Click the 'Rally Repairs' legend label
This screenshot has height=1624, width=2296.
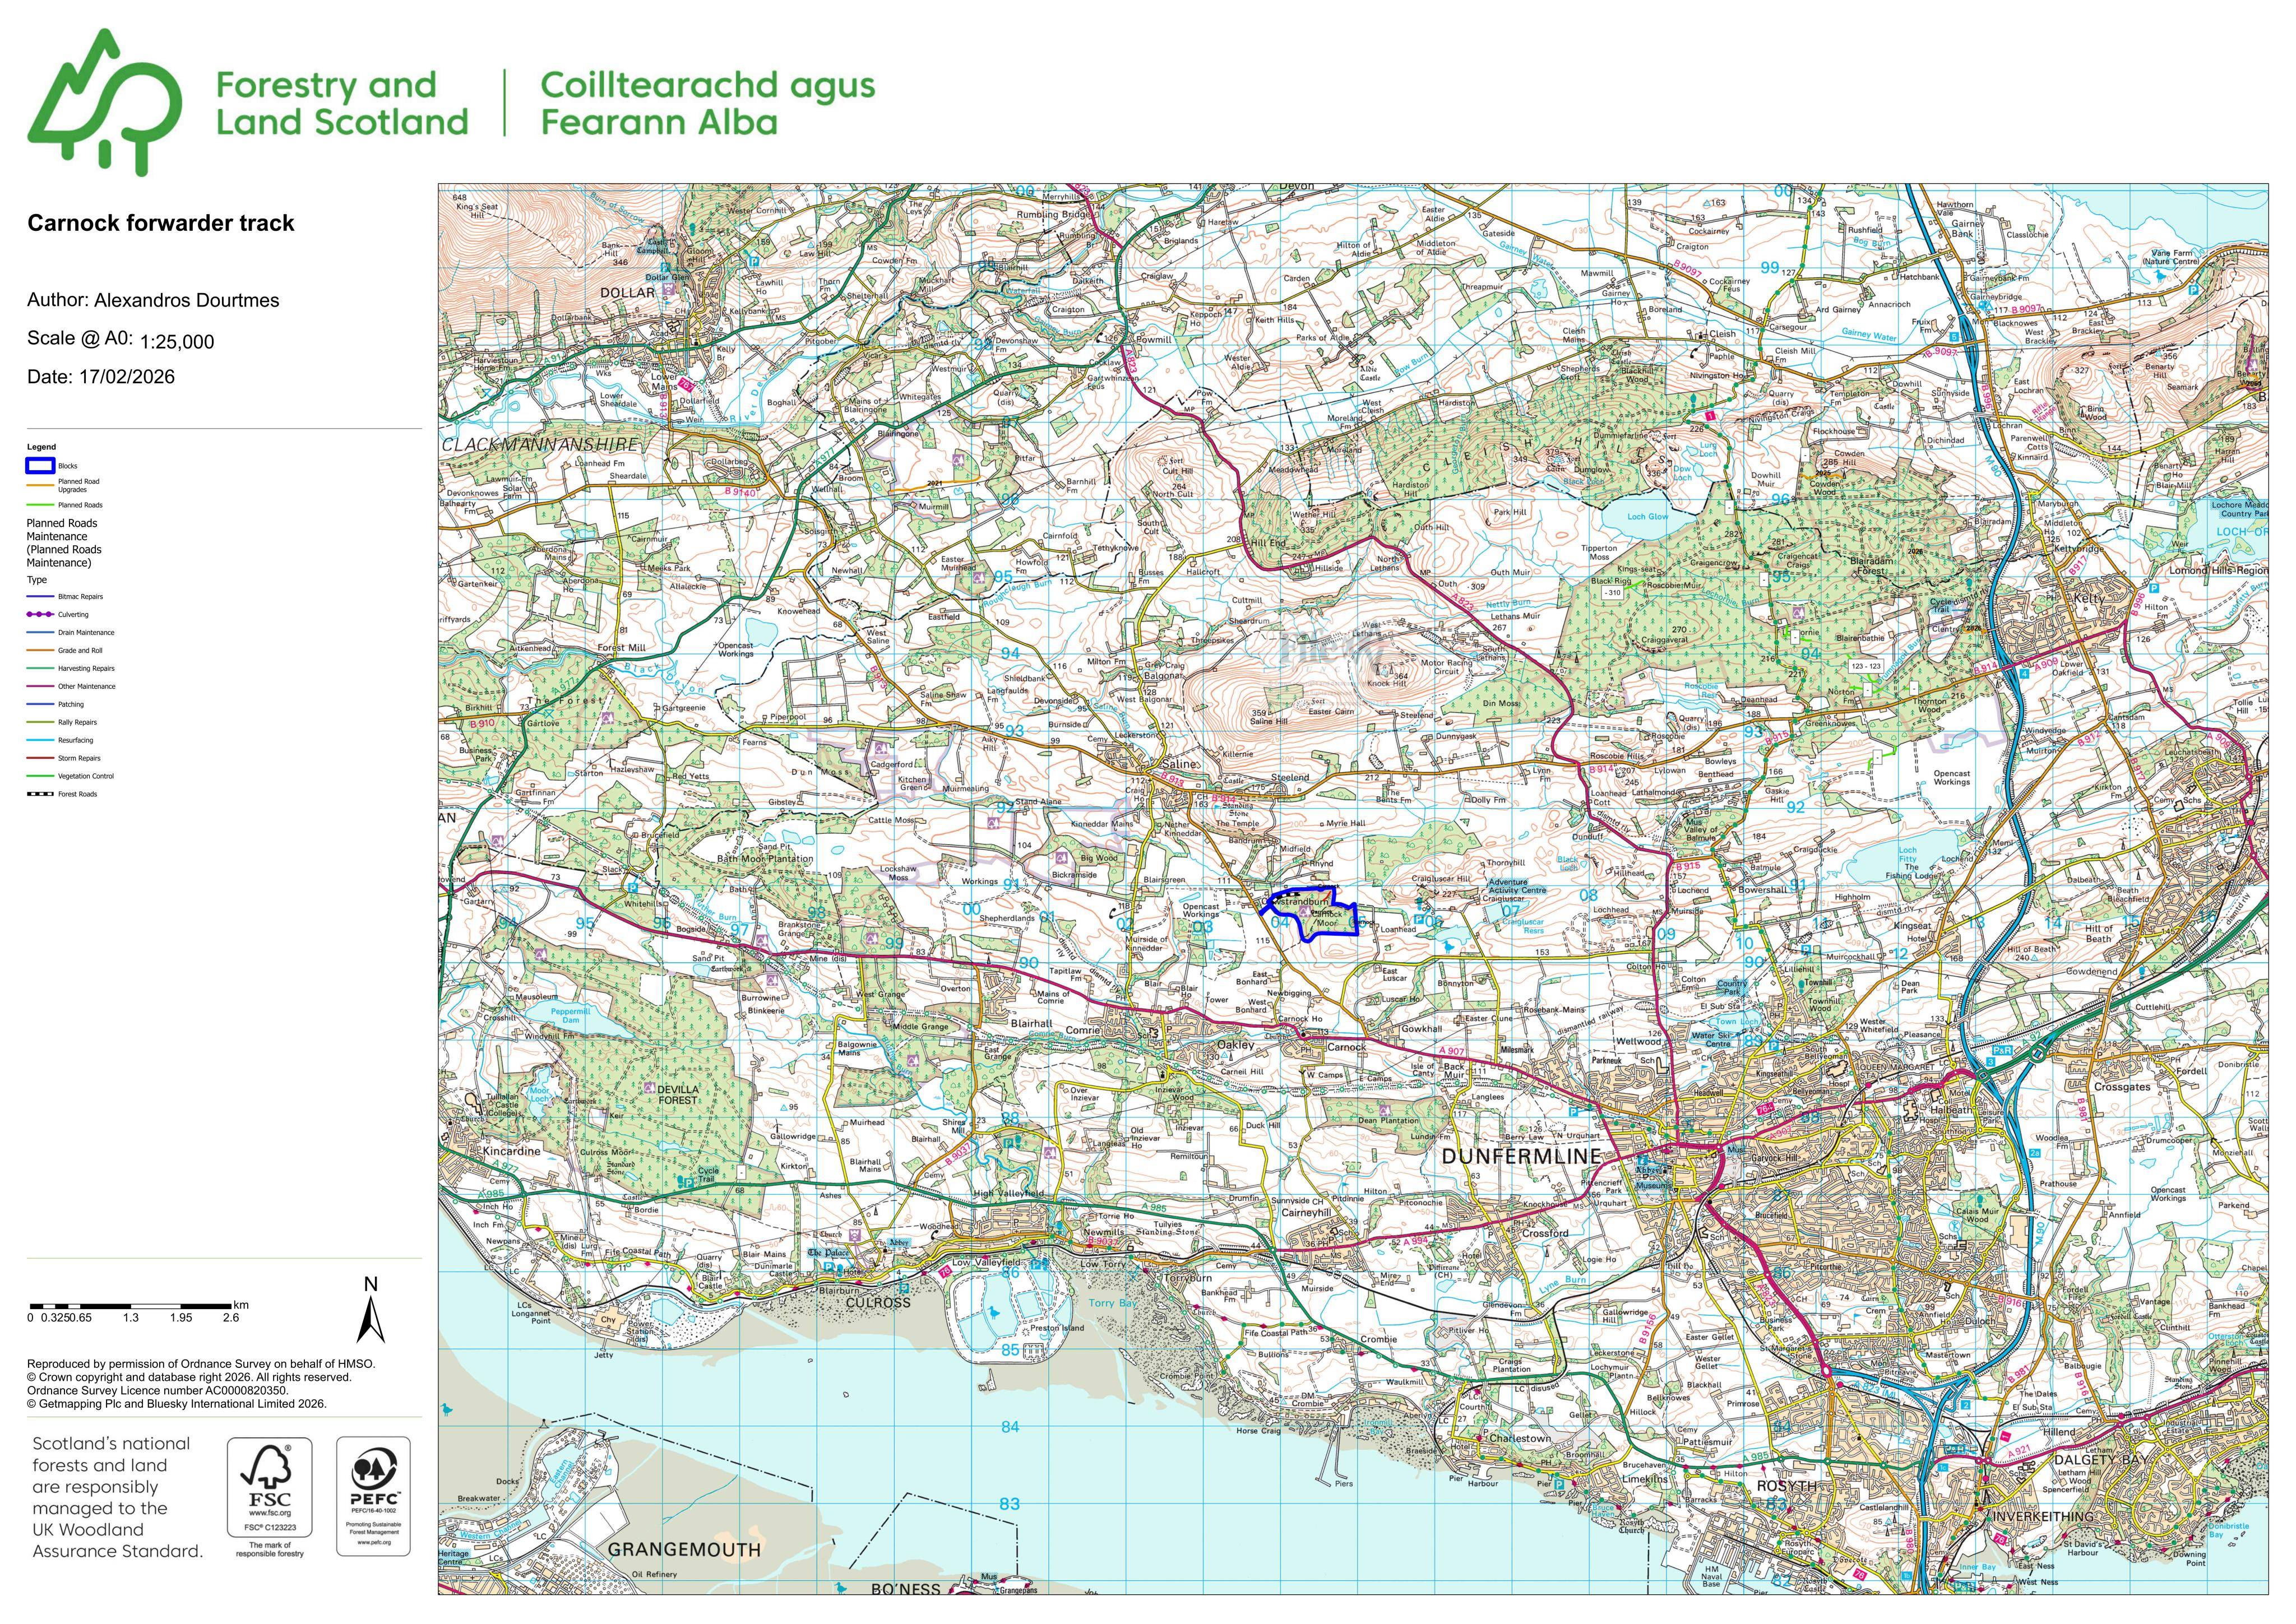[x=78, y=723]
